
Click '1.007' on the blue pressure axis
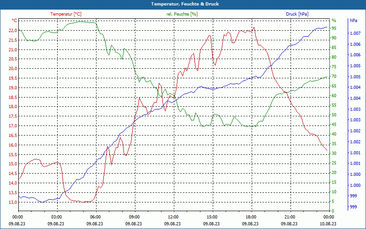point(355,33)
